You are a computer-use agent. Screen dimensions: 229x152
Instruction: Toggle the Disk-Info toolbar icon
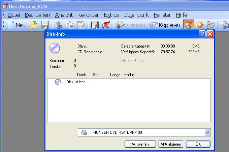(x=189, y=24)
